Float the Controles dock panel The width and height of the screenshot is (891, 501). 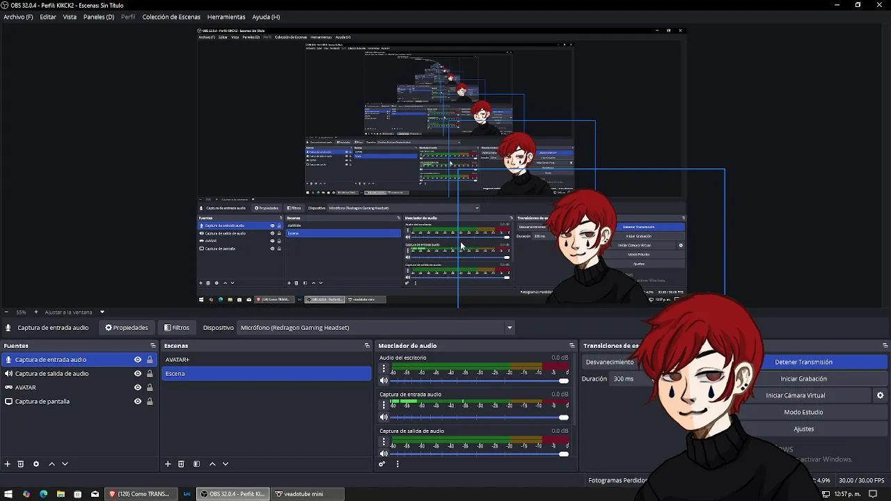tap(885, 346)
